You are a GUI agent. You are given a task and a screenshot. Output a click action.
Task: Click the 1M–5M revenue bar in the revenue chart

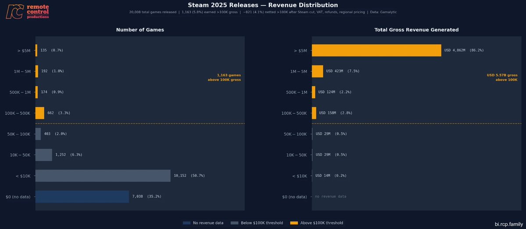[x=317, y=71]
